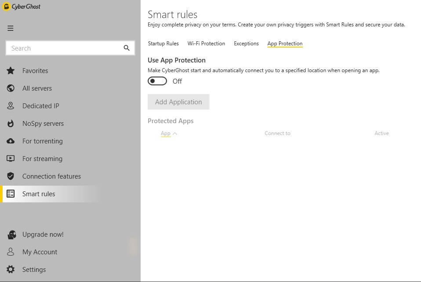
Task: Click the Settings gear icon
Action: pyautogui.click(x=11, y=269)
